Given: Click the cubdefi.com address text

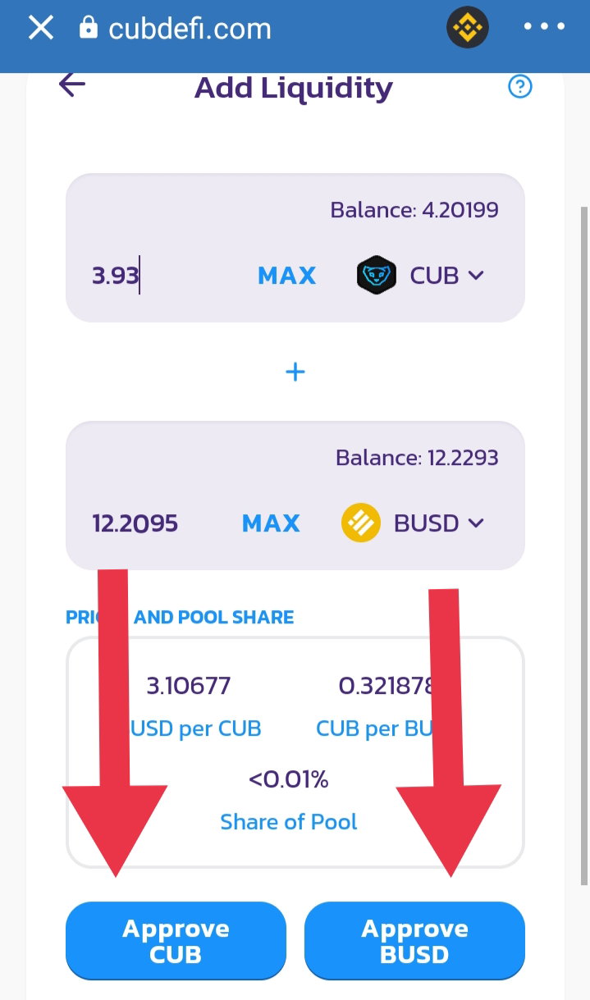Looking at the screenshot, I should 190,30.
